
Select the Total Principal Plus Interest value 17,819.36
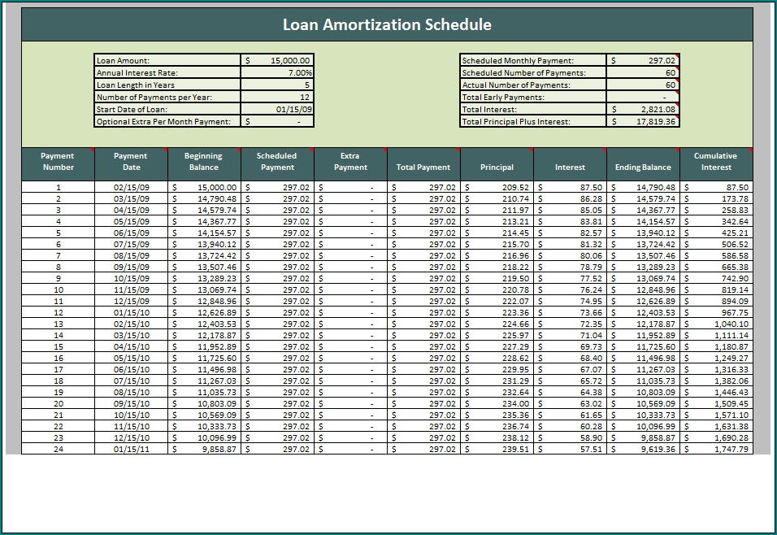(x=643, y=121)
